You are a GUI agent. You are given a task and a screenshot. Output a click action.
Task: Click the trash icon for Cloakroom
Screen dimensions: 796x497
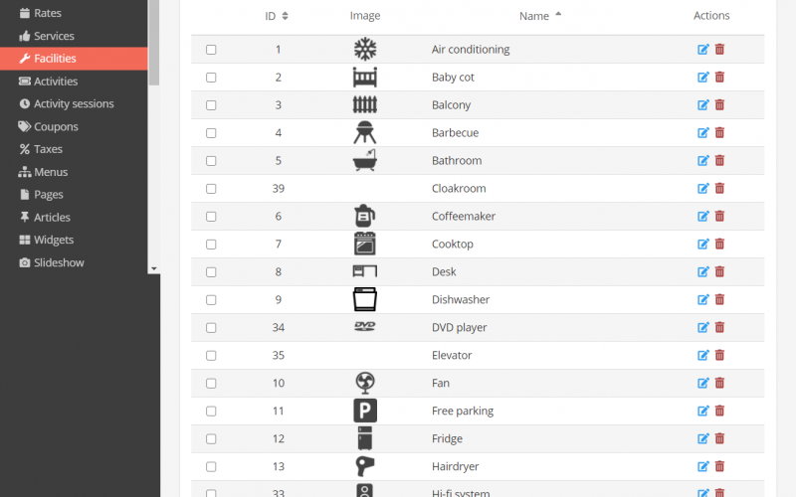719,188
